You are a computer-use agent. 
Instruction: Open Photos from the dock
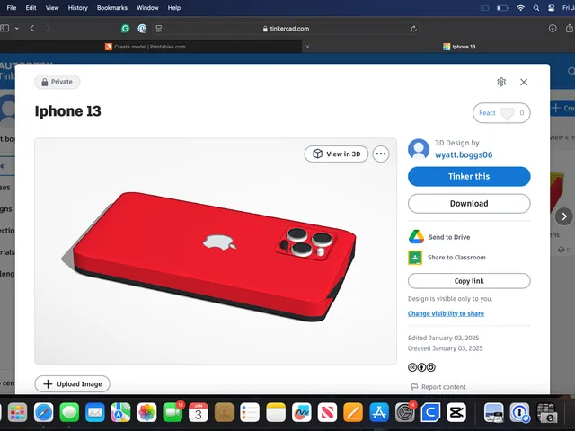146,413
